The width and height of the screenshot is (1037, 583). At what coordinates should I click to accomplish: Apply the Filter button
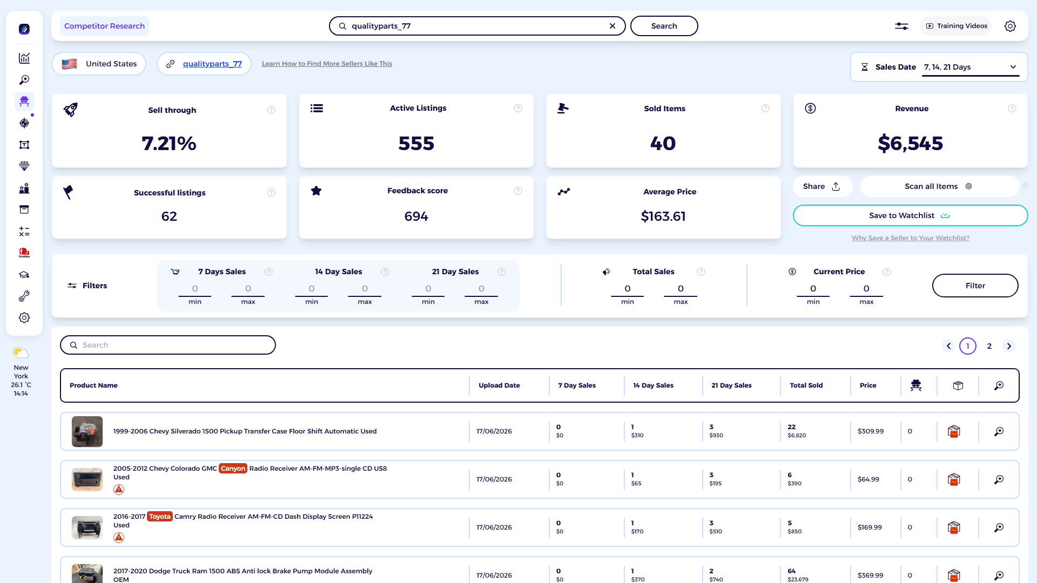tap(975, 286)
